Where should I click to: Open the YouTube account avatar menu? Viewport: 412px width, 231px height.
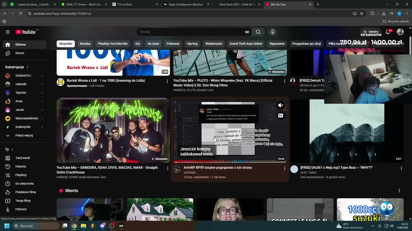pos(400,32)
